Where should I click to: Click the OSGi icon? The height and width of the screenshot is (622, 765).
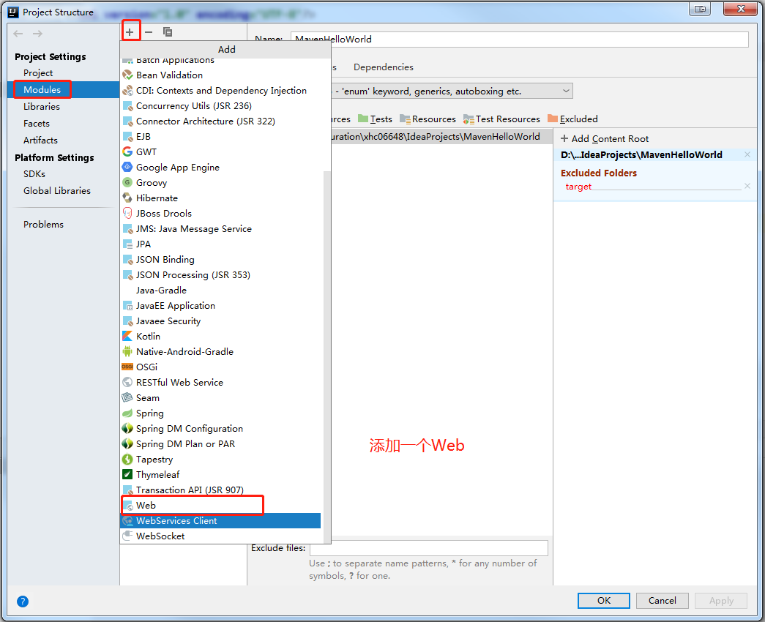point(127,367)
